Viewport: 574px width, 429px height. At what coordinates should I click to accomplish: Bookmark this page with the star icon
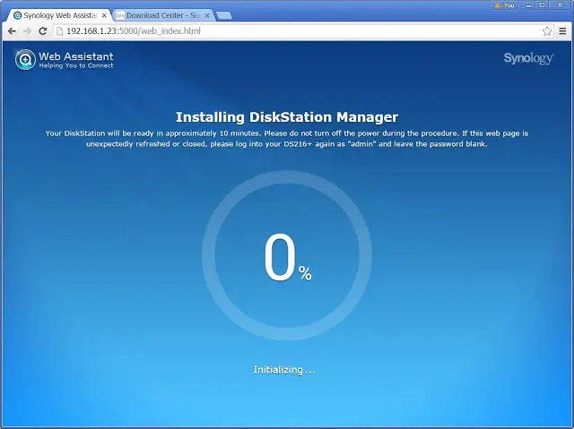[x=547, y=31]
